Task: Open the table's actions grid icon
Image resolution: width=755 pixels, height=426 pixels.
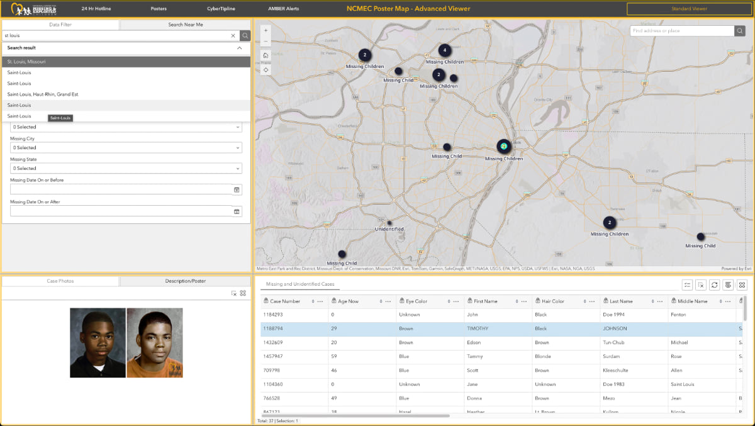Action: coord(742,285)
